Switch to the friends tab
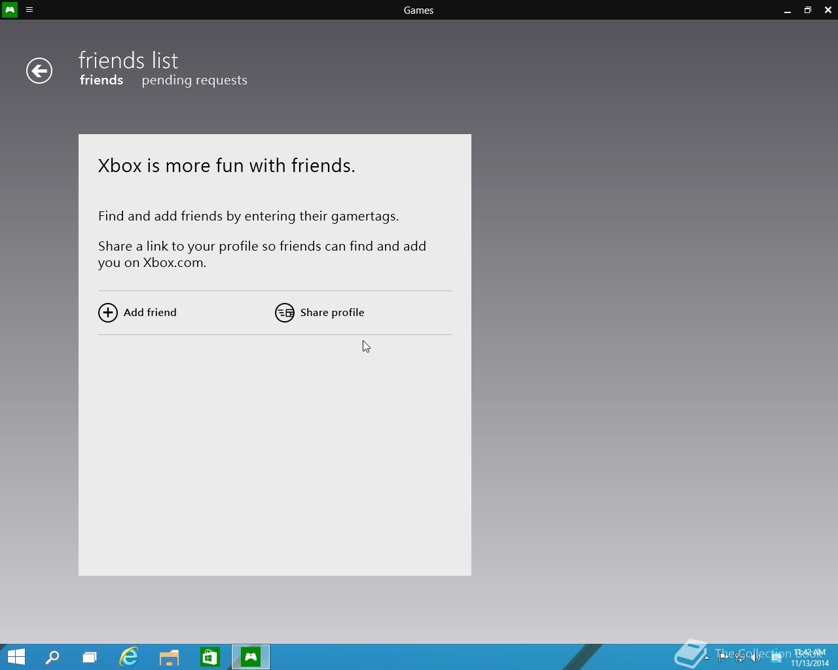 (101, 80)
